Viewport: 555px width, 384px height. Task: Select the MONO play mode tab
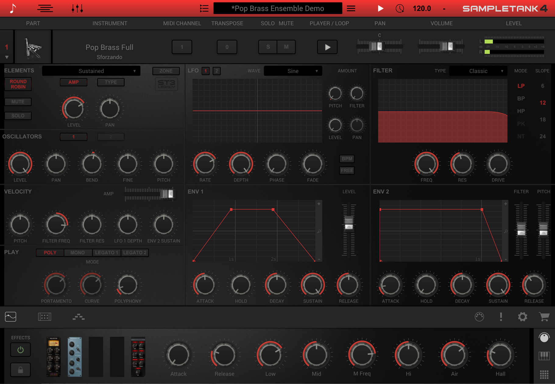tap(77, 253)
